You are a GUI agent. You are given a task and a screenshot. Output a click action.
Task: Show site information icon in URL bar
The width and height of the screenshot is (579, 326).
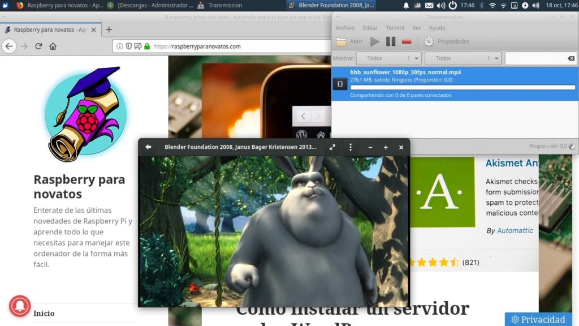[x=120, y=46]
